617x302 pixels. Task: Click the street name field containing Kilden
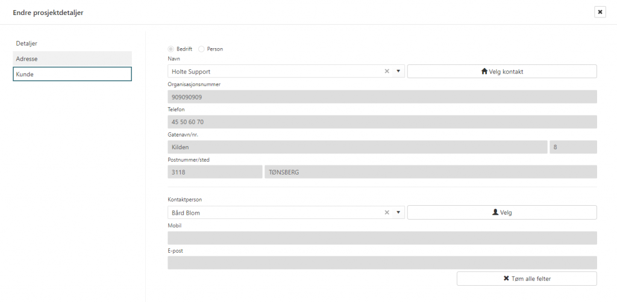[x=357, y=147]
